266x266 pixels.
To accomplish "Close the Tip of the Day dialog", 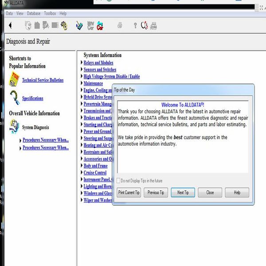I will (x=210, y=192).
